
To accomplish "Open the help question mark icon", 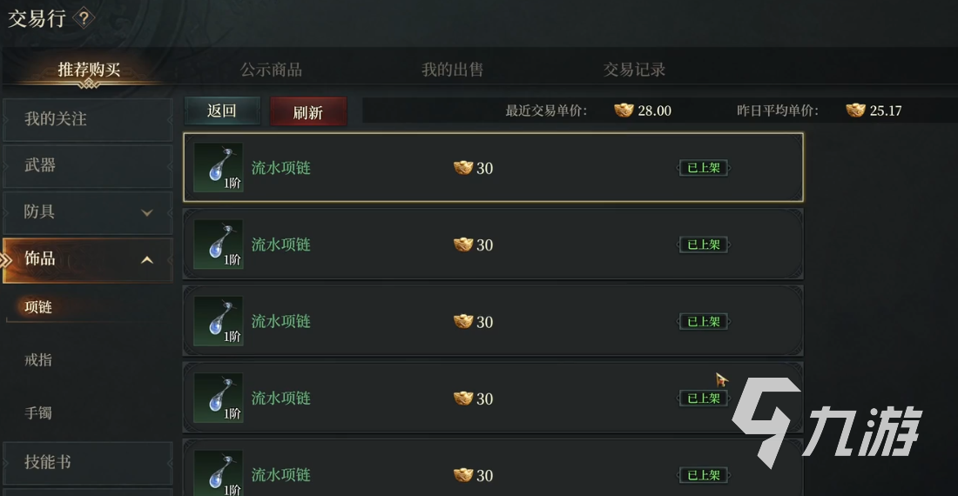I will pos(84,18).
